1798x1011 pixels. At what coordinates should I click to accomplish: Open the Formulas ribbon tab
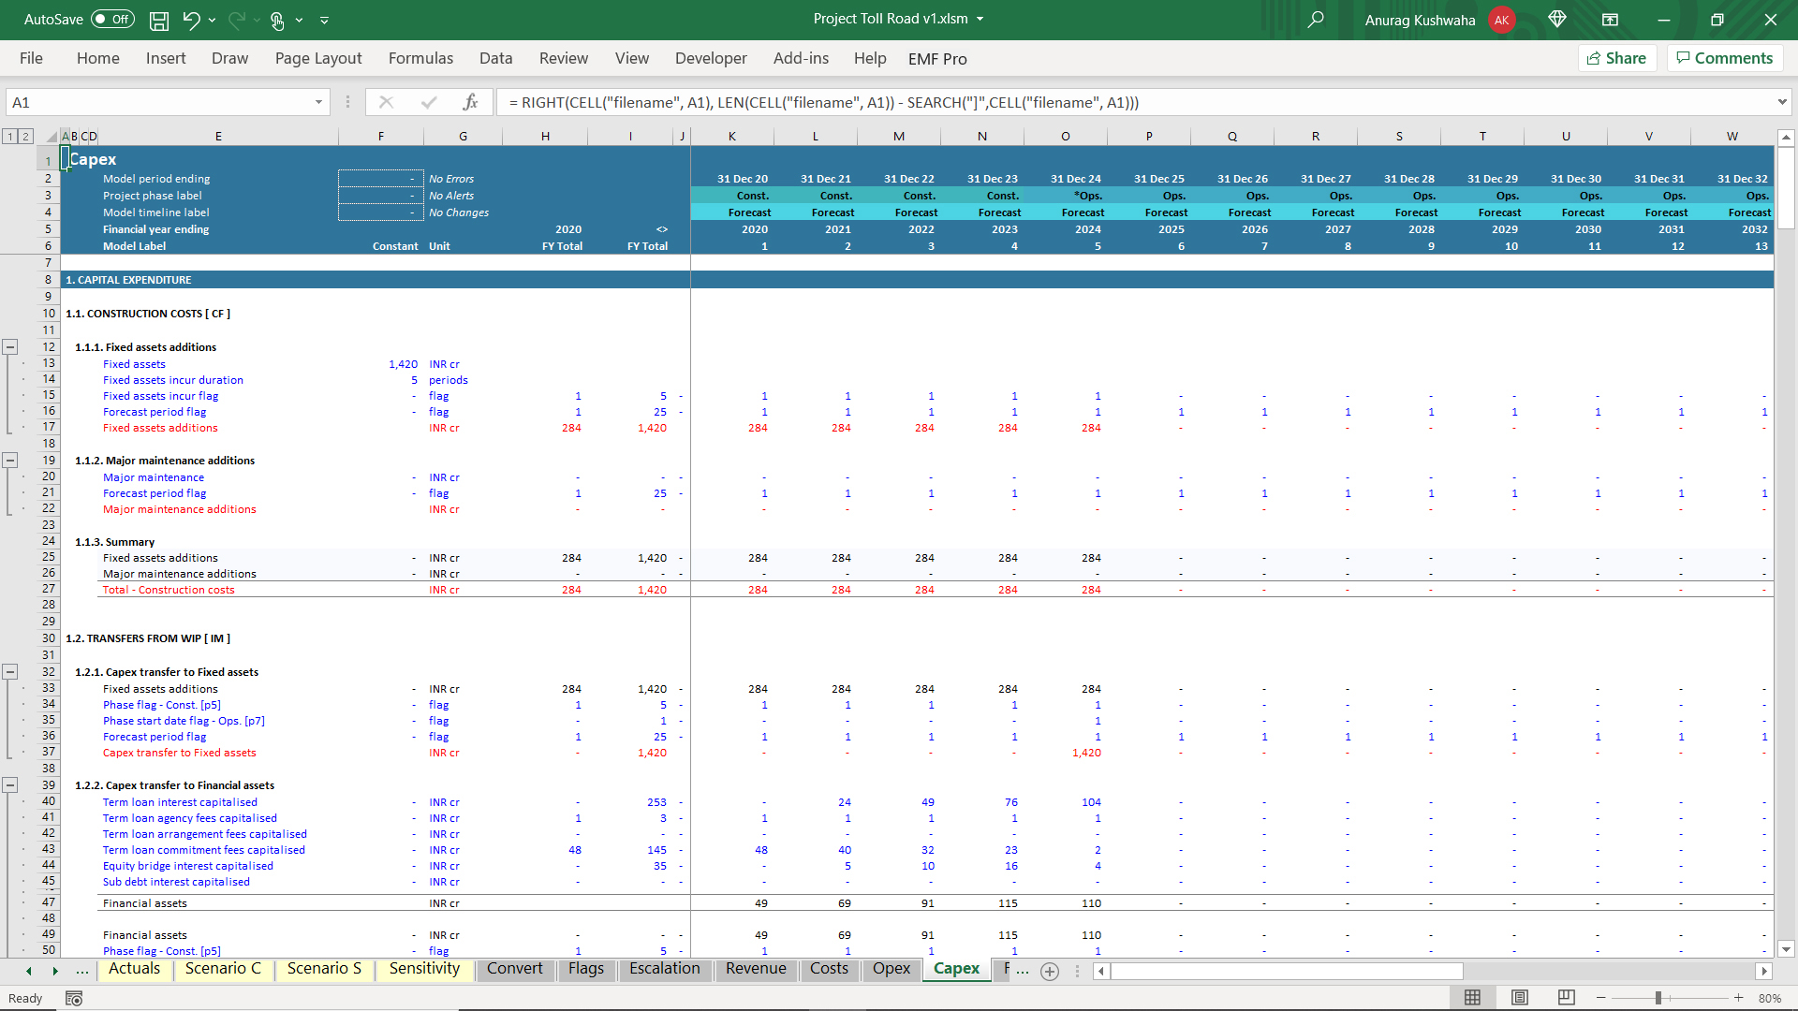pyautogui.click(x=420, y=58)
